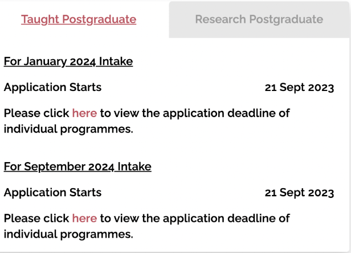Screen dimensions: 351x253
Task: Click 'Application Starts' label in the September section
Action: pyautogui.click(x=52, y=193)
